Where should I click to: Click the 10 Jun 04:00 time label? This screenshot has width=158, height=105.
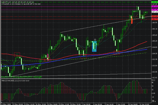coord(133,104)
